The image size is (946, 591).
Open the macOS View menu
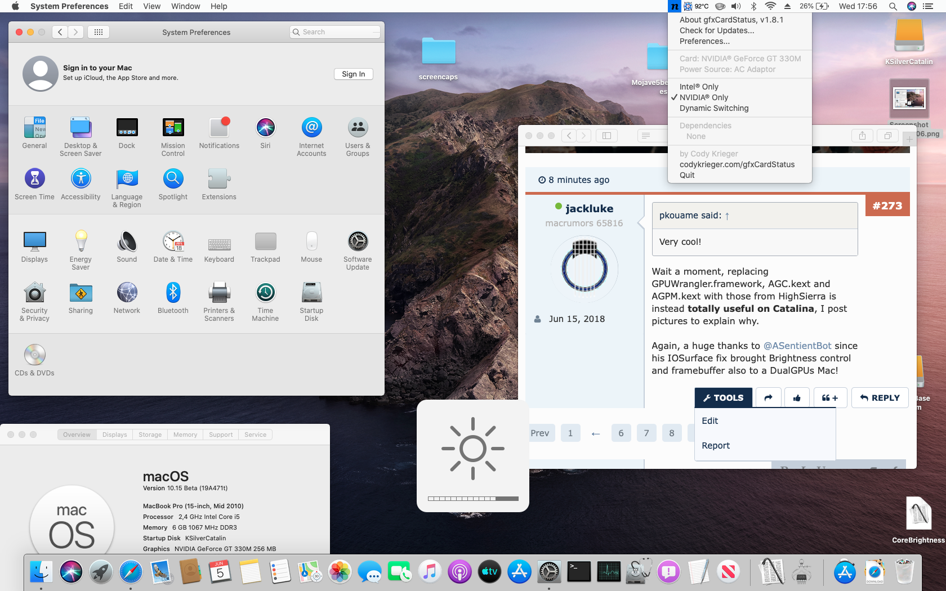coord(151,6)
